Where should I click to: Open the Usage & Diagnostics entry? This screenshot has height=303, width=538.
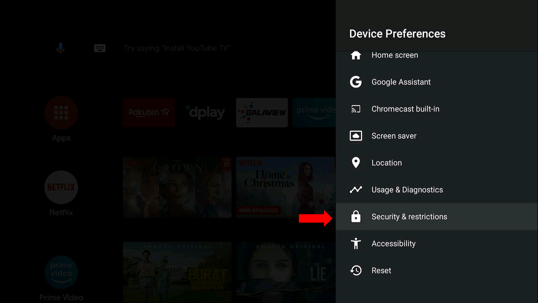pos(437,190)
